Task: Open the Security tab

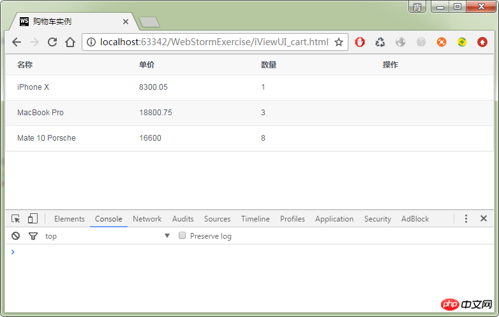Action: point(377,219)
